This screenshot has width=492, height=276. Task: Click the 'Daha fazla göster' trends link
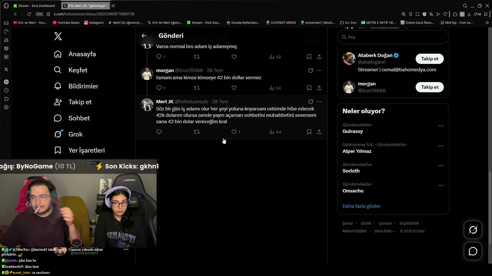(x=361, y=206)
